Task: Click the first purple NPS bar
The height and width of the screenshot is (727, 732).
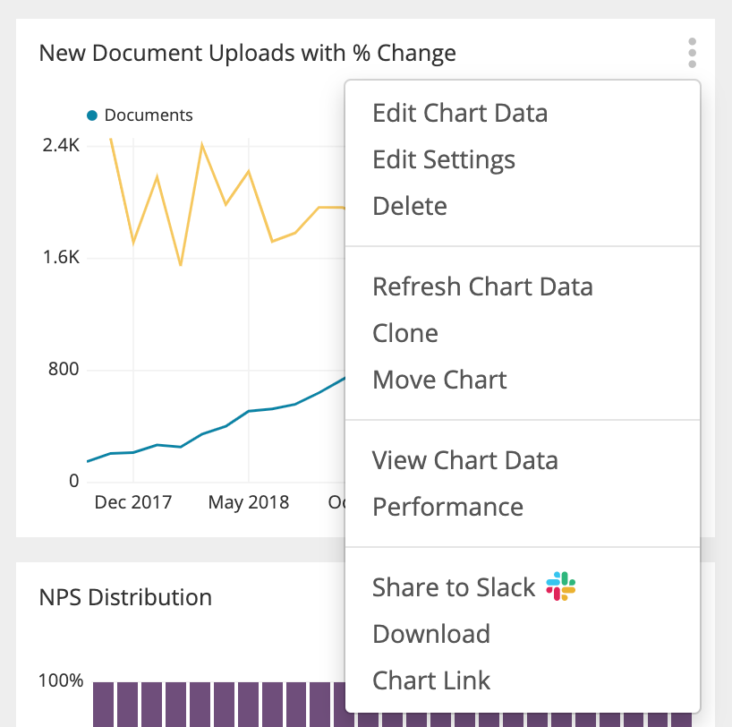Action: pos(104,705)
